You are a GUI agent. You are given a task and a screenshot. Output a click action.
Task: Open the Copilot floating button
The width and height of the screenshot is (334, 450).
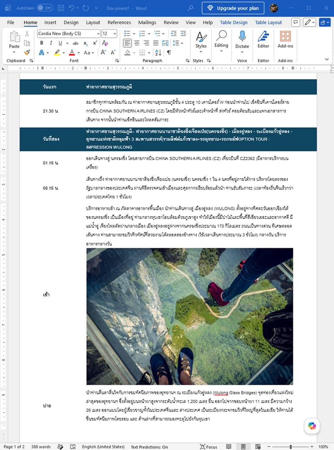point(312,426)
